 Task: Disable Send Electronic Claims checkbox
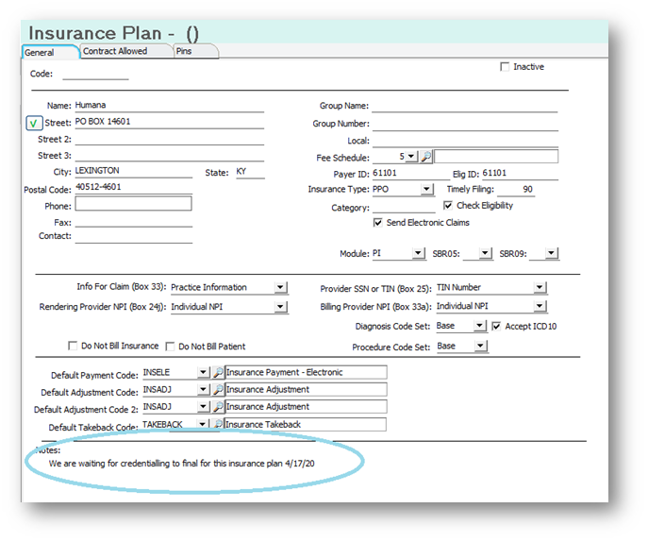[x=378, y=223]
